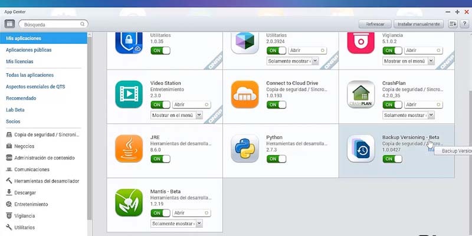Open Aspectos esenciales de QTS

pos(35,87)
